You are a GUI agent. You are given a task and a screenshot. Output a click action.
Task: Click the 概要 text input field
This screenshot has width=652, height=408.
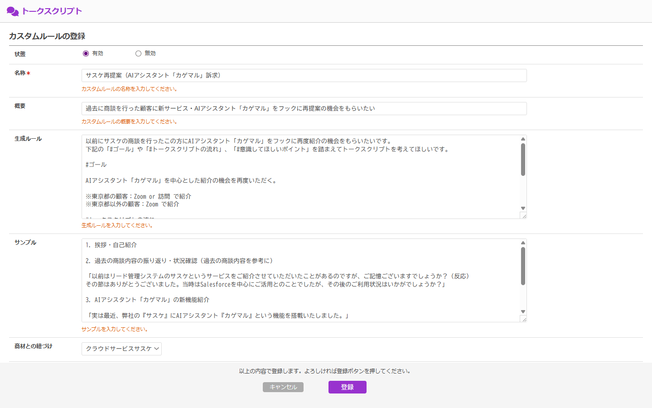tap(304, 109)
